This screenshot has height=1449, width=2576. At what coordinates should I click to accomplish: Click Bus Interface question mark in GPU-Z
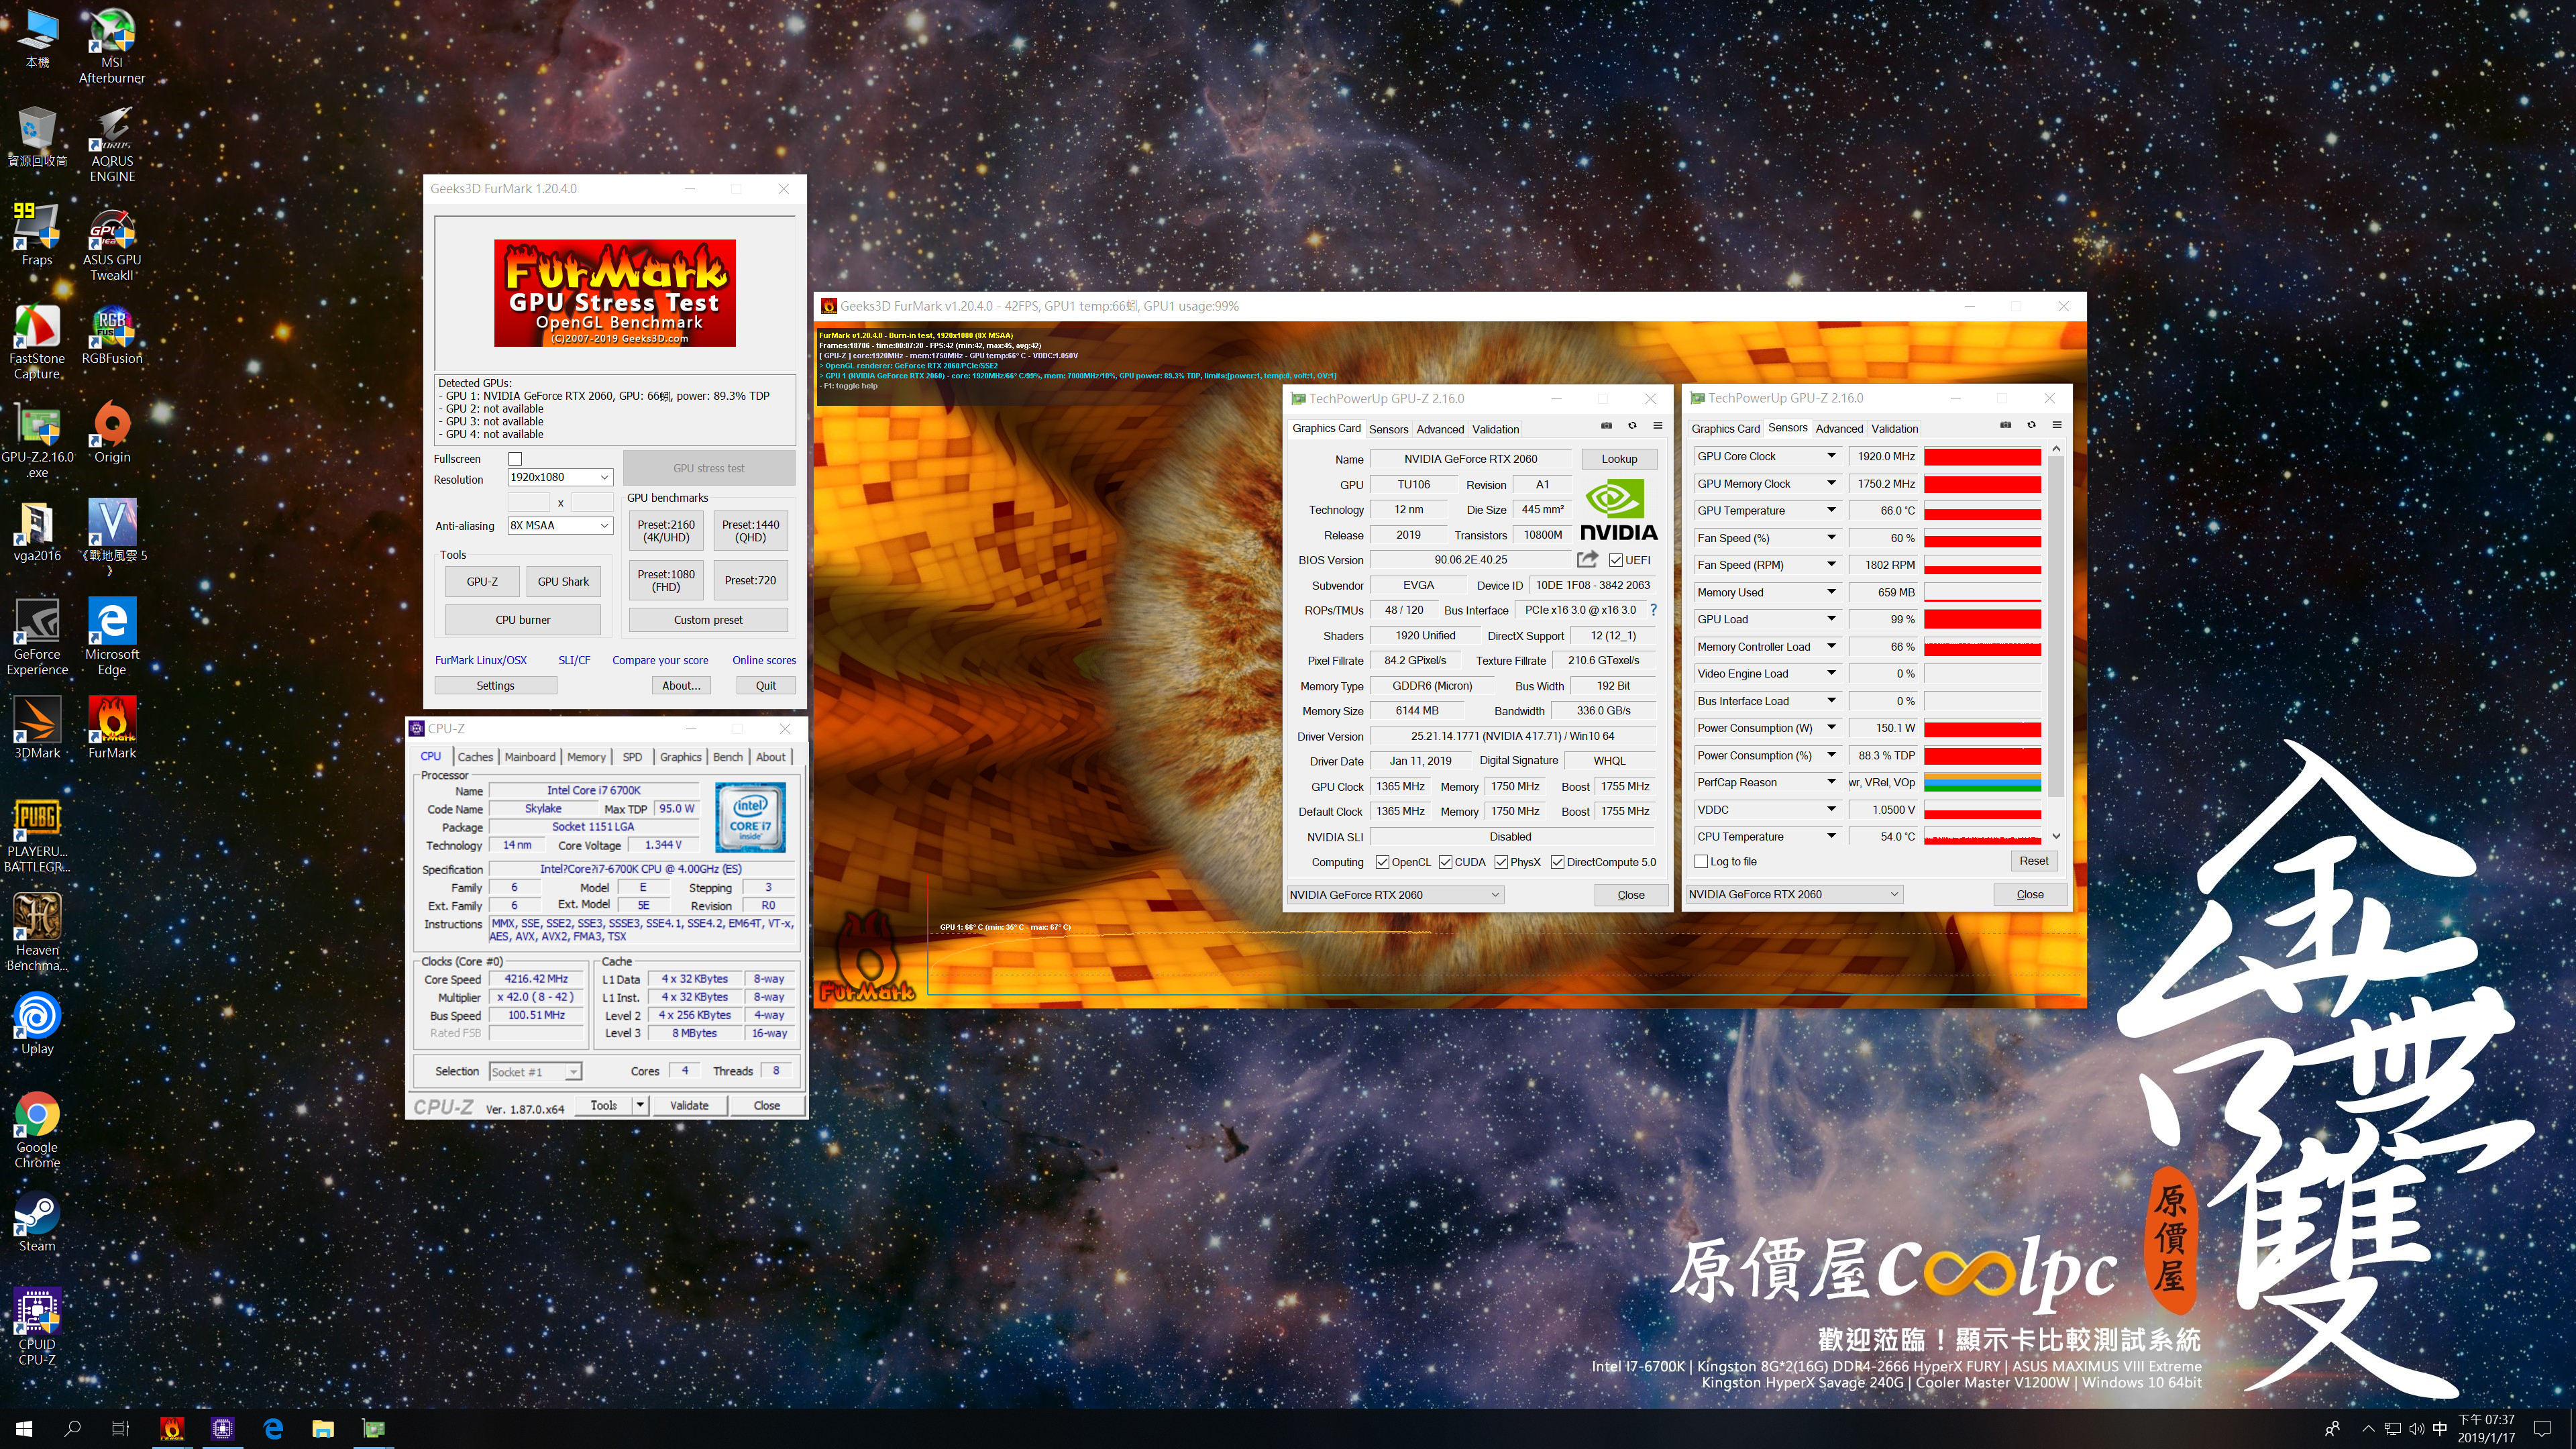[1653, 610]
